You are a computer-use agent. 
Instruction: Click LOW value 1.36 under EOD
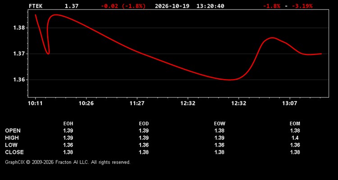[144, 145]
